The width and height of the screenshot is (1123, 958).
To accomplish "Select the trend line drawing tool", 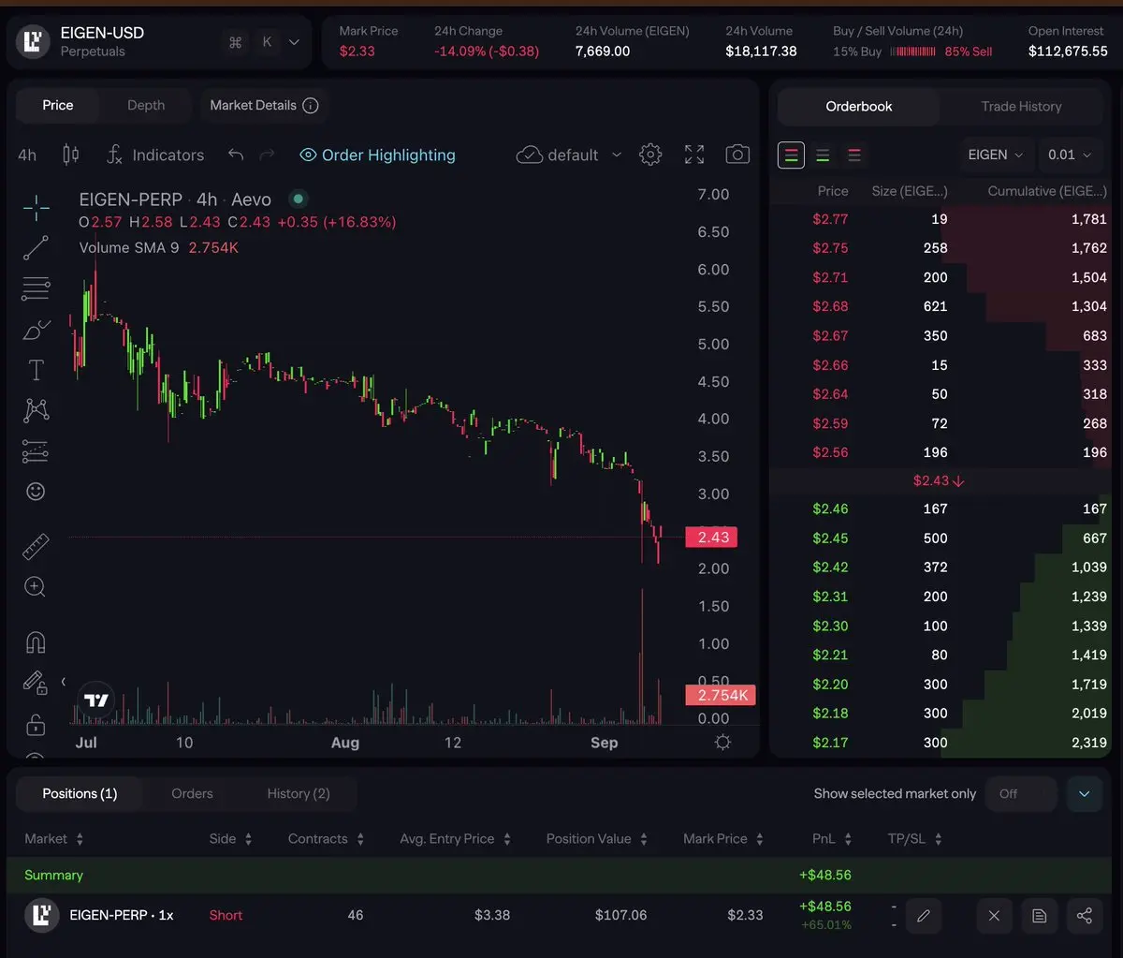I will click(36, 248).
